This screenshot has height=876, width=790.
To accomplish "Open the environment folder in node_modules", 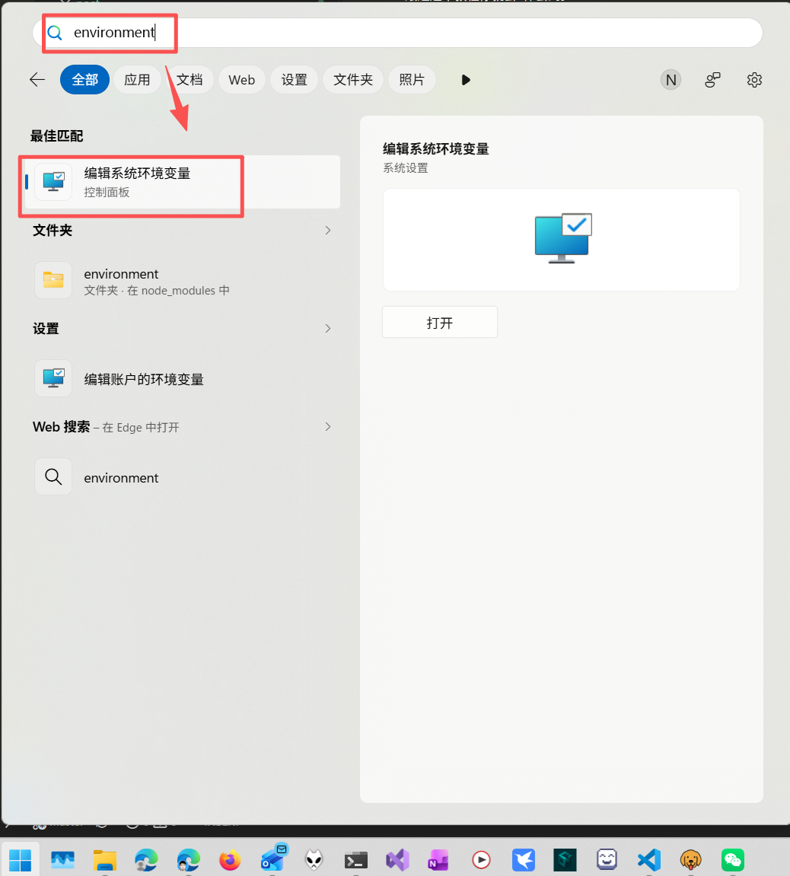I will tap(182, 280).
